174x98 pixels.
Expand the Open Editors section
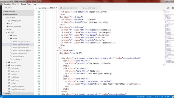[18, 11]
